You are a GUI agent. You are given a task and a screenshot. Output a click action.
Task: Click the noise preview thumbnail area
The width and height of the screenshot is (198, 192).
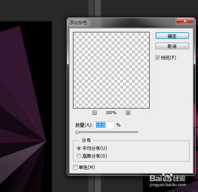pos(111,70)
